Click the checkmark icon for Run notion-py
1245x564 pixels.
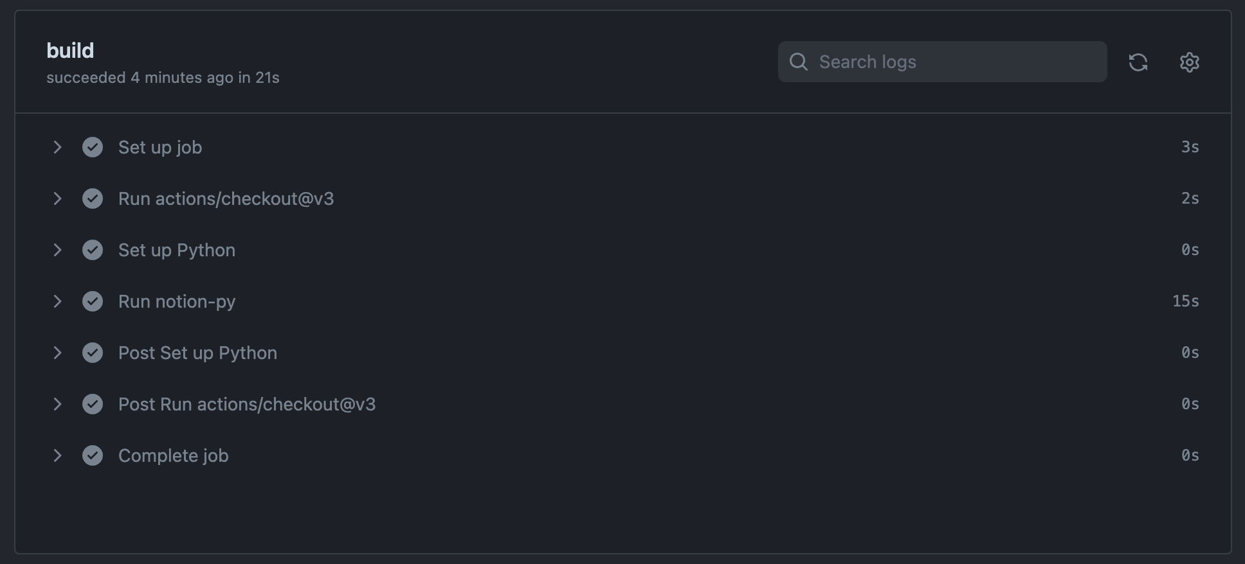pos(93,301)
